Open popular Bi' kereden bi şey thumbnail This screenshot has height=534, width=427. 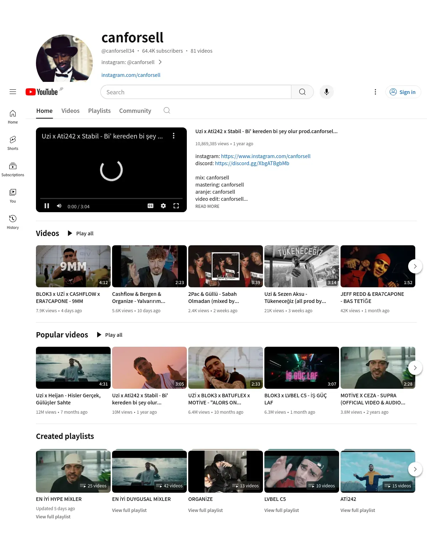149,368
